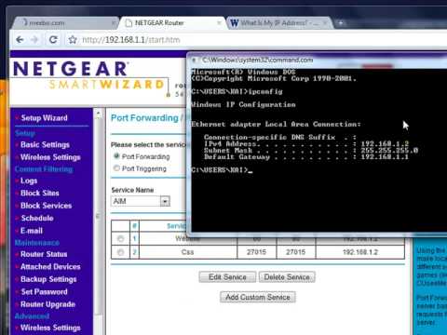The height and width of the screenshot is (335, 447).
Task: Open the E-mail settings page
Action: (x=32, y=231)
